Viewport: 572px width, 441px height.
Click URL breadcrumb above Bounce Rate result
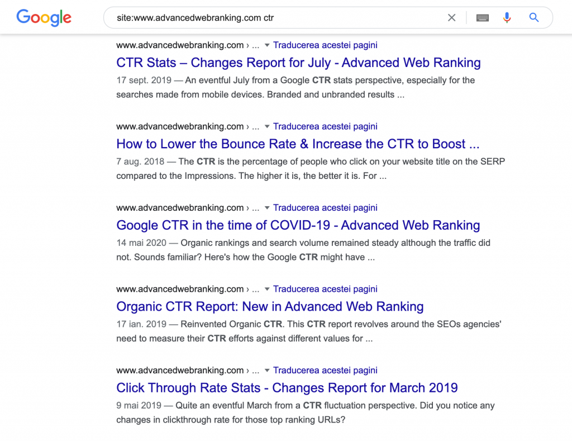tap(188, 127)
